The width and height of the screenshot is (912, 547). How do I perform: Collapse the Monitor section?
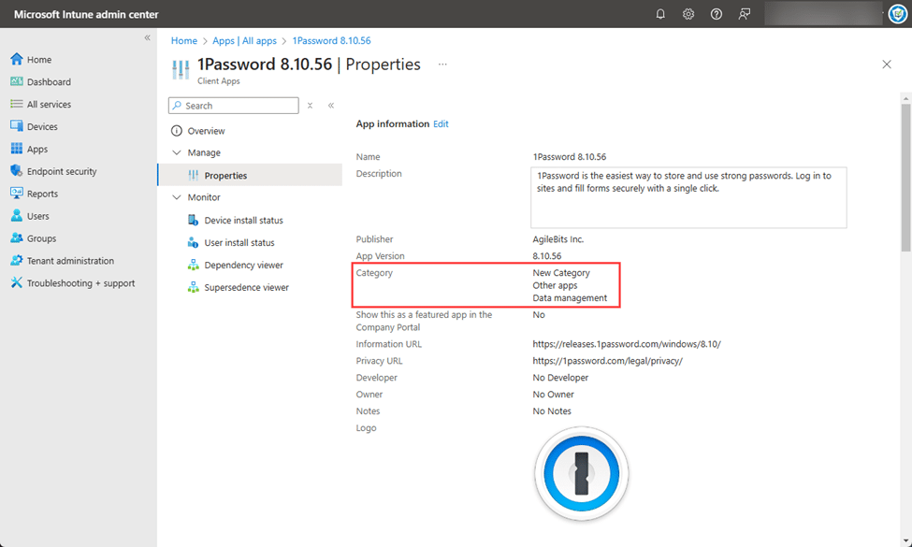coord(177,197)
